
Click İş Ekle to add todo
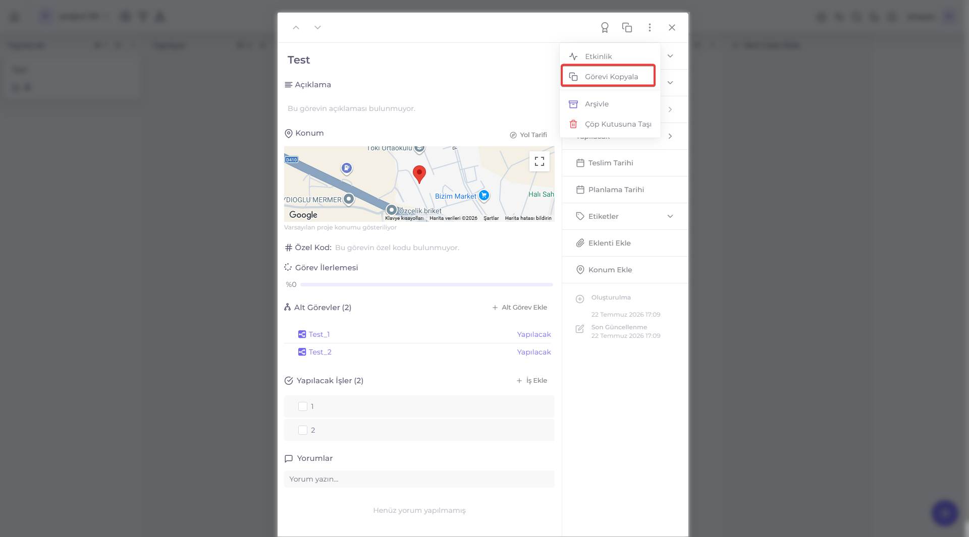[x=532, y=381]
